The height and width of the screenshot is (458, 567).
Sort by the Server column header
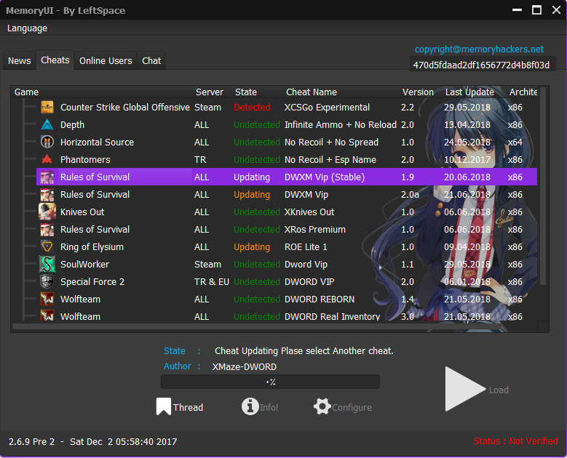coord(210,92)
